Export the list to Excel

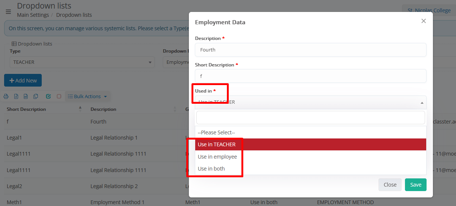pos(16,96)
